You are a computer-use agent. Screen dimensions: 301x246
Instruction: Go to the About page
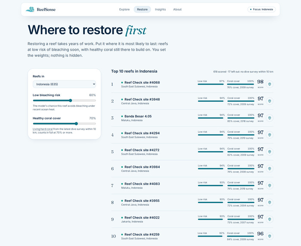click(177, 9)
